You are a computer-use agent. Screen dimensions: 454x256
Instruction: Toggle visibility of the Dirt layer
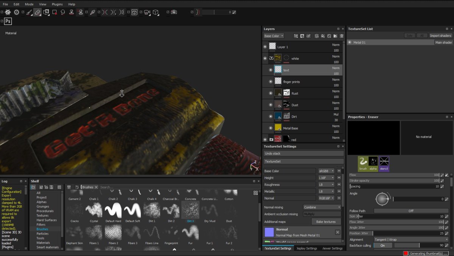271,117
